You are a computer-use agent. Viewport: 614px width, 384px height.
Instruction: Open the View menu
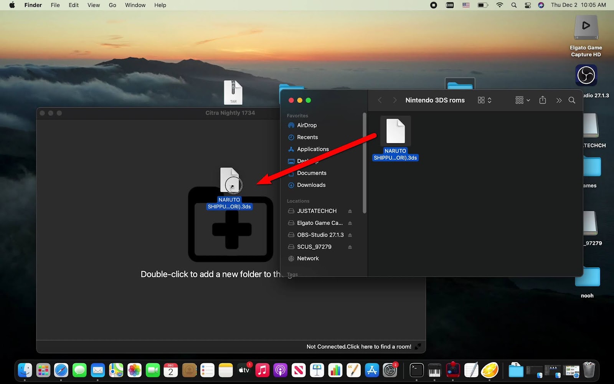[x=94, y=5]
